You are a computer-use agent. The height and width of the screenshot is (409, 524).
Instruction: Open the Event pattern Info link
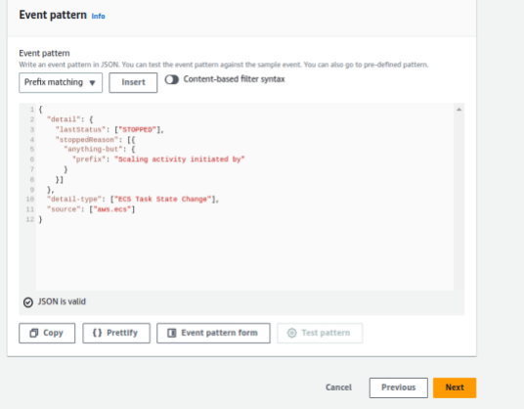click(x=98, y=16)
